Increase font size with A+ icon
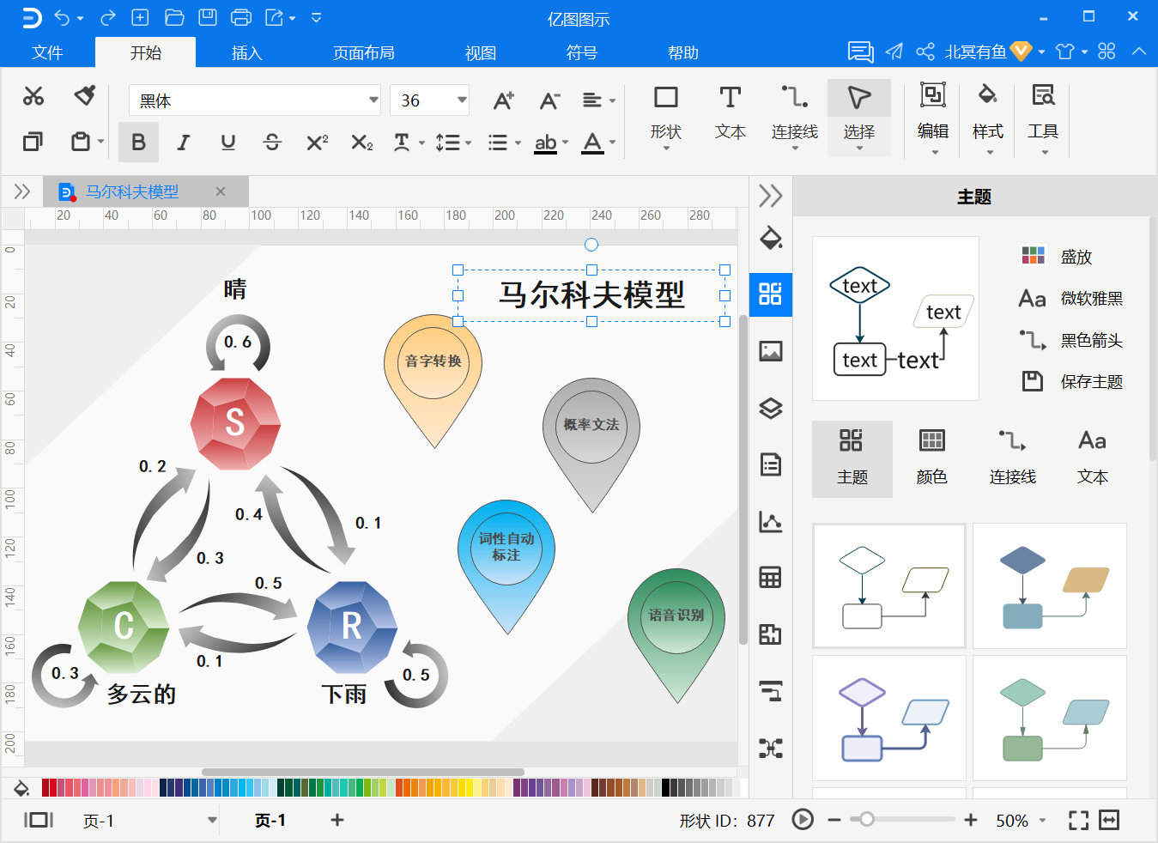Screen dimensions: 1158x843 (504, 100)
